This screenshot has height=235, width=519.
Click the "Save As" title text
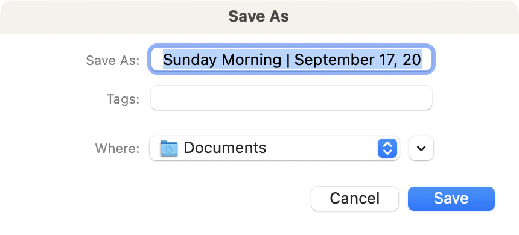coord(258,16)
